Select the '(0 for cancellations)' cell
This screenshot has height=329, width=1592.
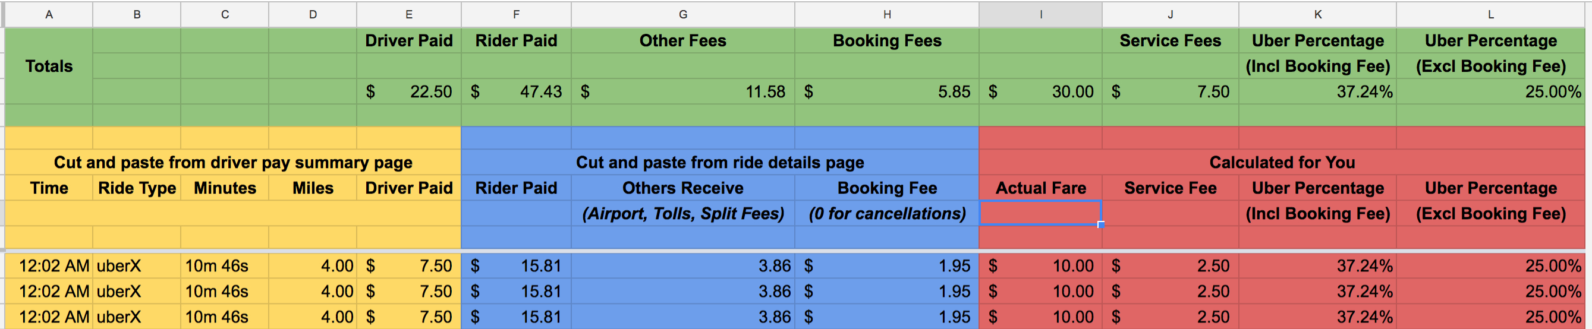[x=886, y=214]
